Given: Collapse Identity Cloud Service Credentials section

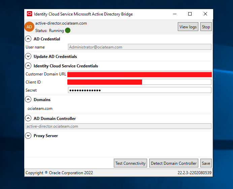Looking at the screenshot, I should [28, 66].
